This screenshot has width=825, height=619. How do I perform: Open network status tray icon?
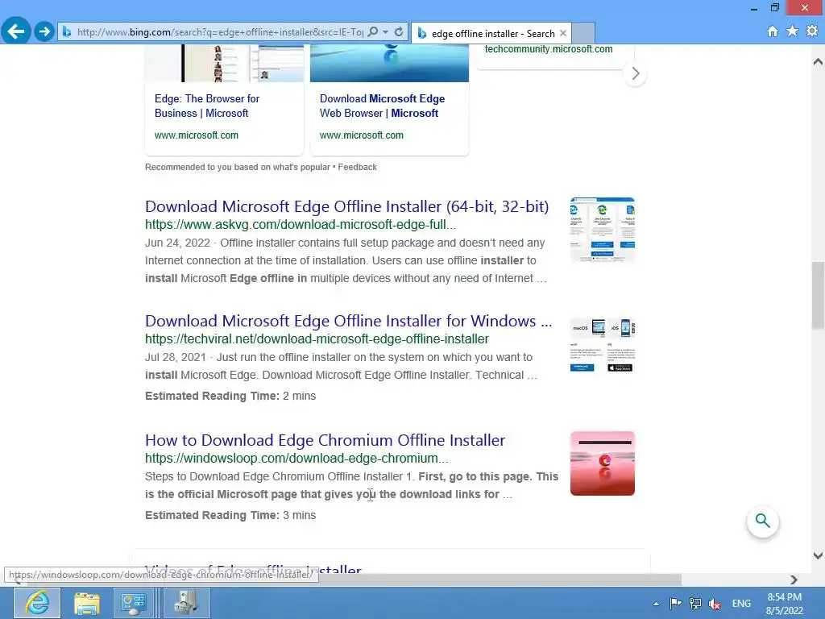point(695,603)
